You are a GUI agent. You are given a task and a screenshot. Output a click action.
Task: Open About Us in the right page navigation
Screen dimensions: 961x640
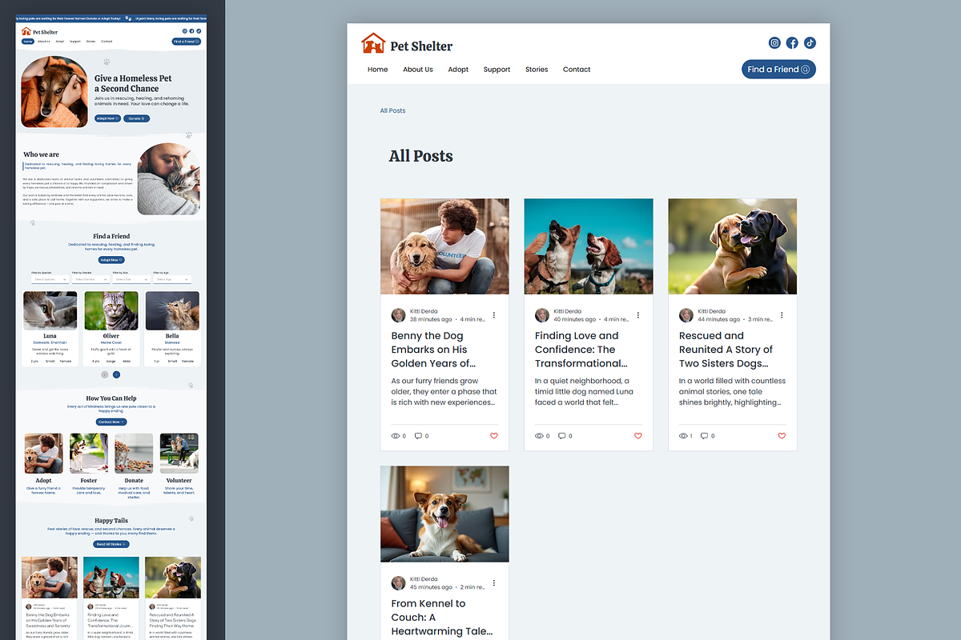(x=418, y=70)
